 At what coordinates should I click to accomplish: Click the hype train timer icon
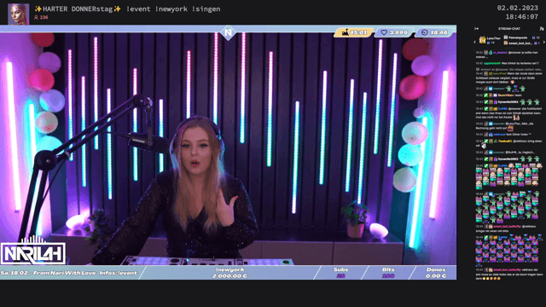pyautogui.click(x=346, y=32)
